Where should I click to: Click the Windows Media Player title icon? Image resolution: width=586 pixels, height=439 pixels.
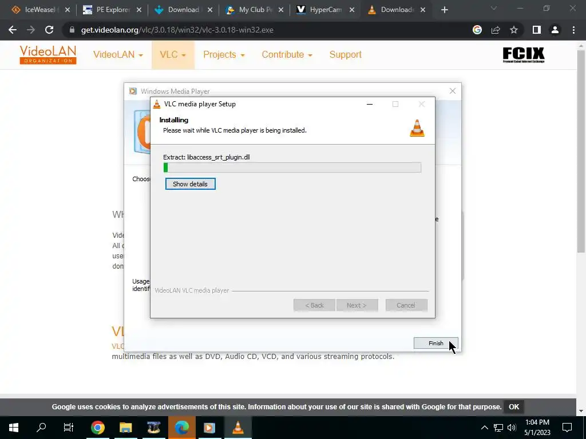(133, 91)
